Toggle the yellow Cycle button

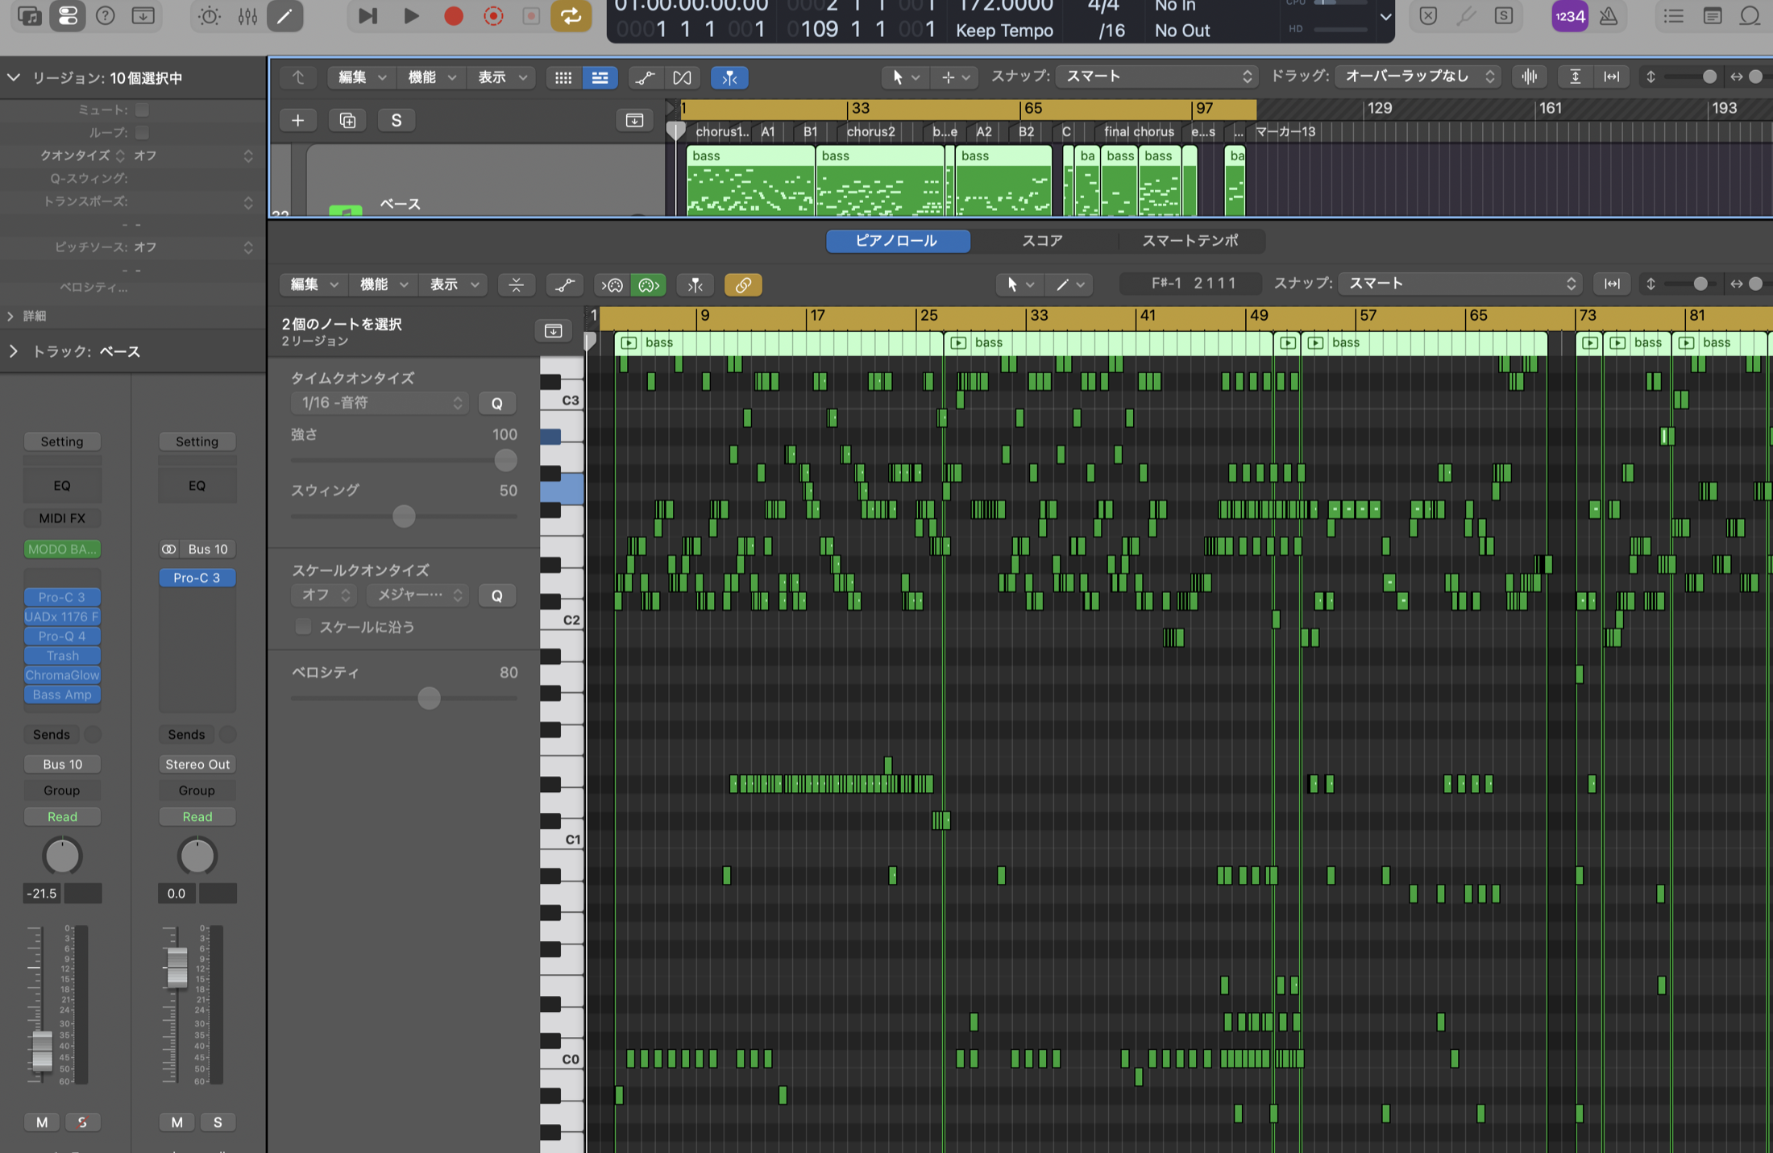tap(571, 15)
